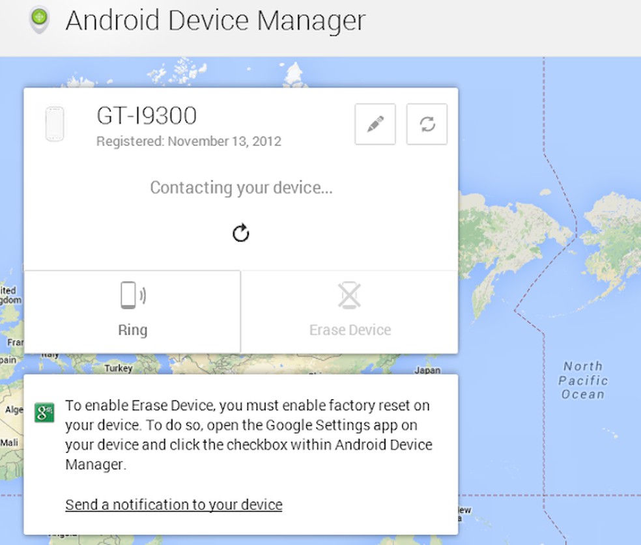Click the Turkey label on the map
The image size is (641, 545).
119,368
